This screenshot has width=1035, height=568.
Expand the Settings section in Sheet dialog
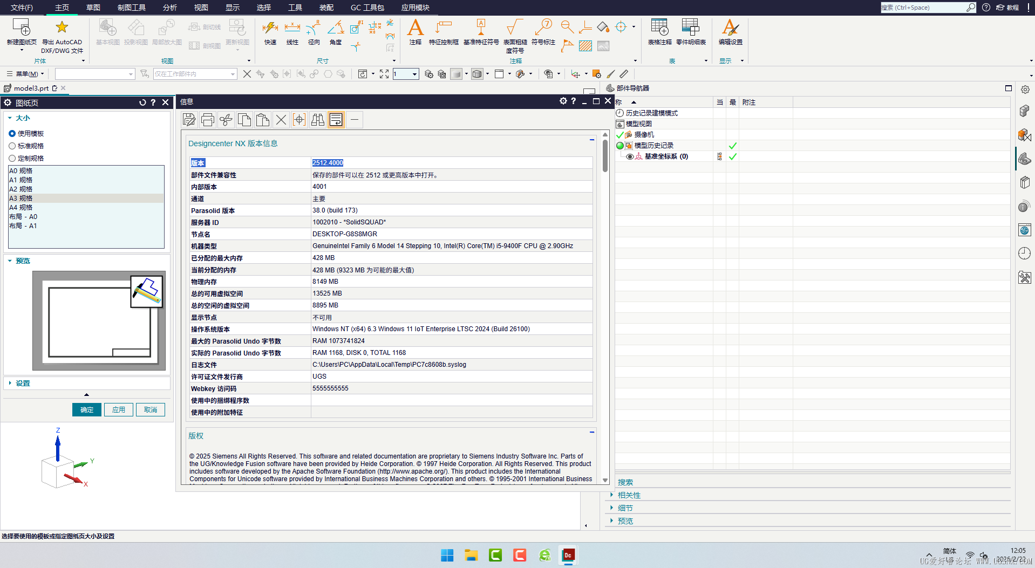[x=23, y=383]
